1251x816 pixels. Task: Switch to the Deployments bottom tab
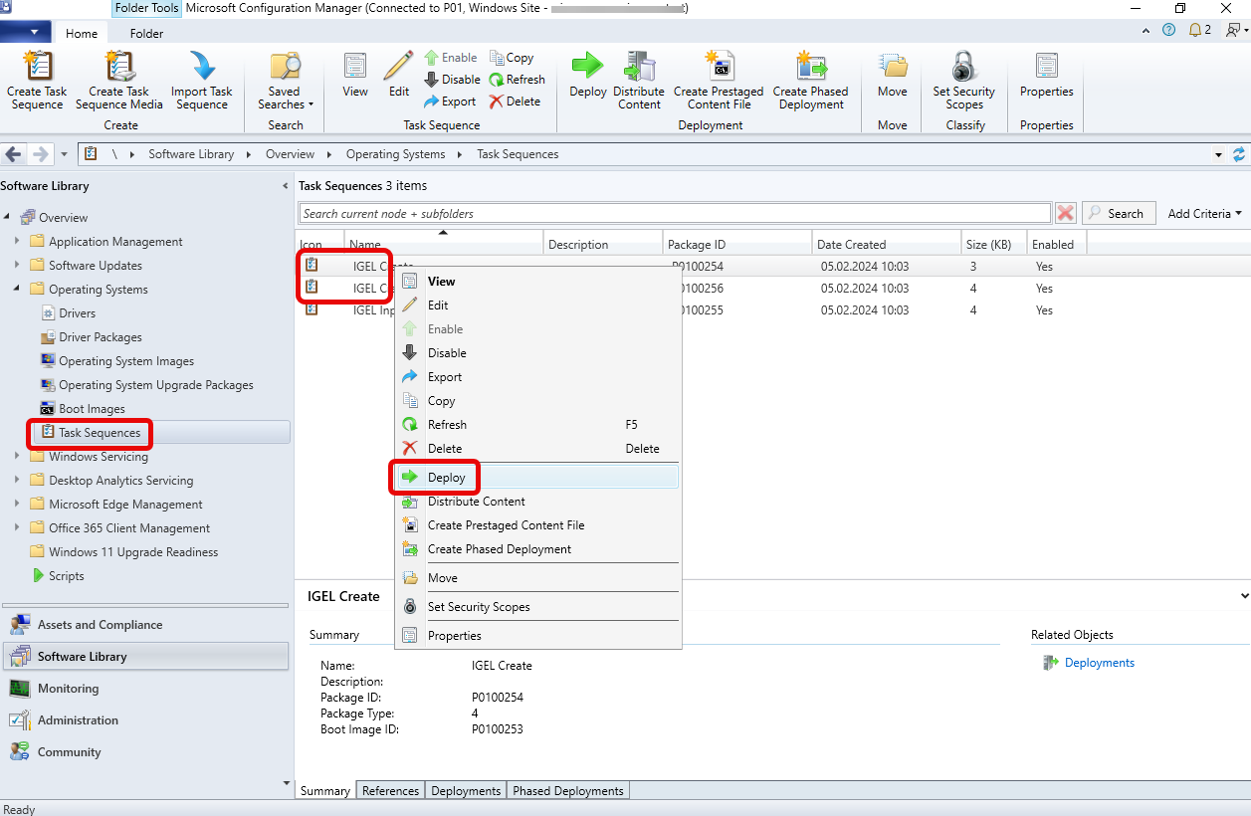click(x=466, y=791)
